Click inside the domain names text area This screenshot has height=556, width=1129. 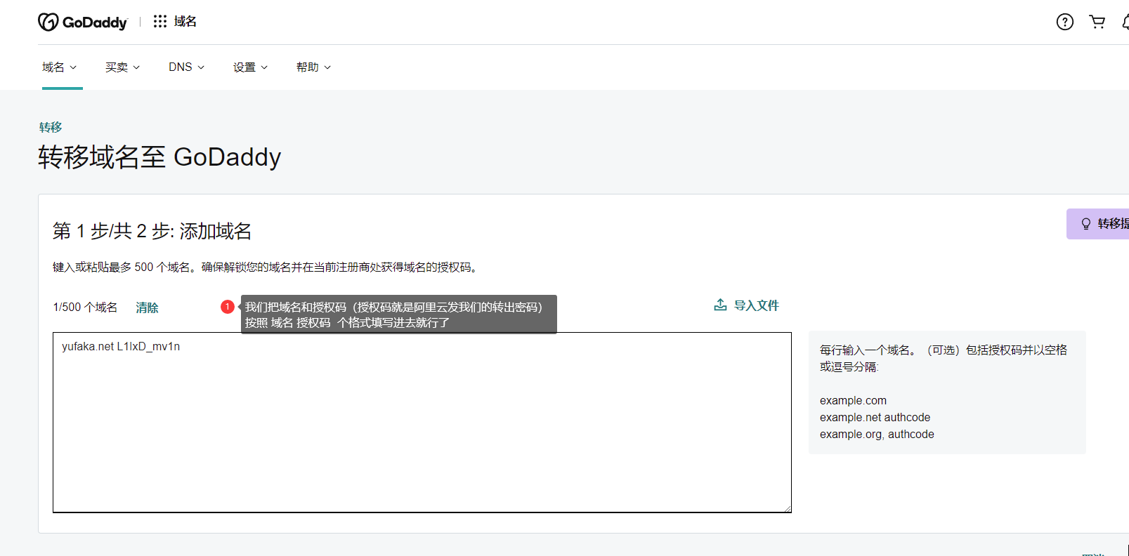point(422,423)
